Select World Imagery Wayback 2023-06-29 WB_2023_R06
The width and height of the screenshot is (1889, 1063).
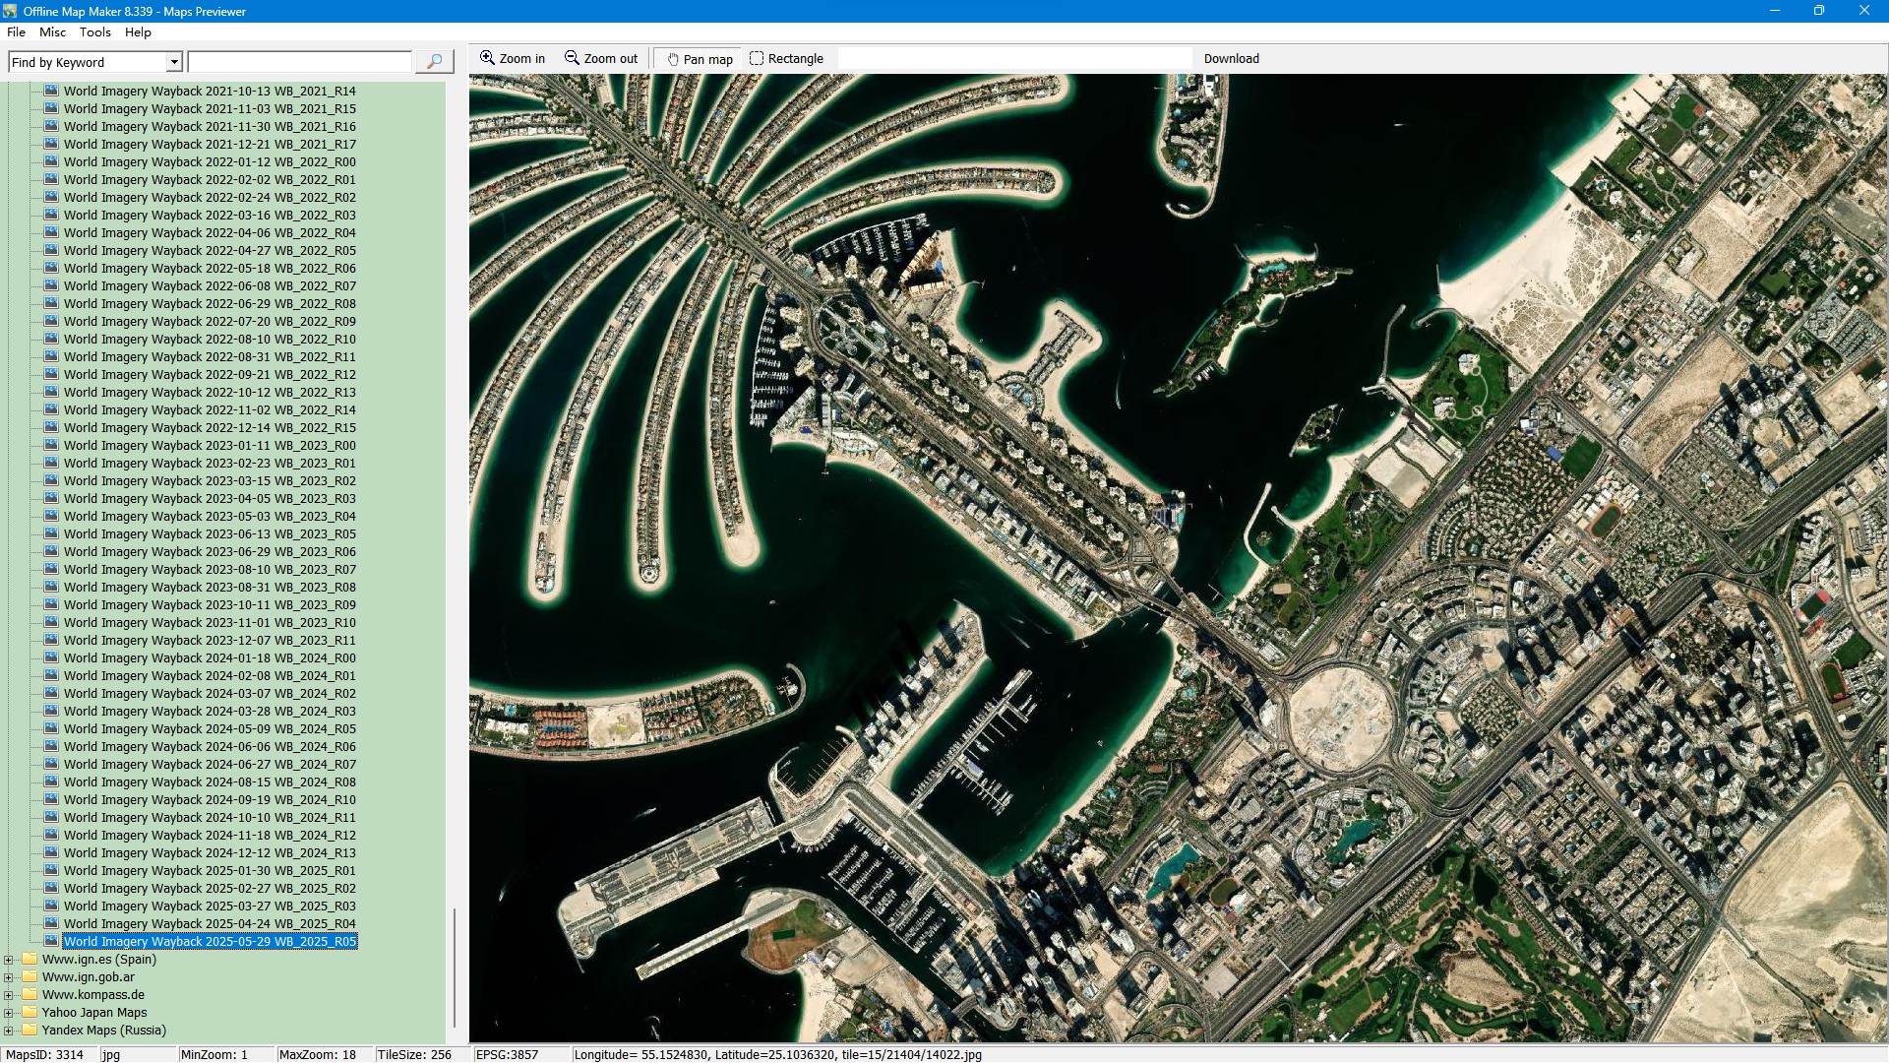tap(210, 552)
